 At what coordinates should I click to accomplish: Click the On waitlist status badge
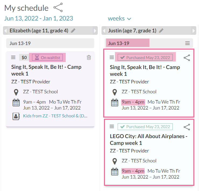point(47,57)
